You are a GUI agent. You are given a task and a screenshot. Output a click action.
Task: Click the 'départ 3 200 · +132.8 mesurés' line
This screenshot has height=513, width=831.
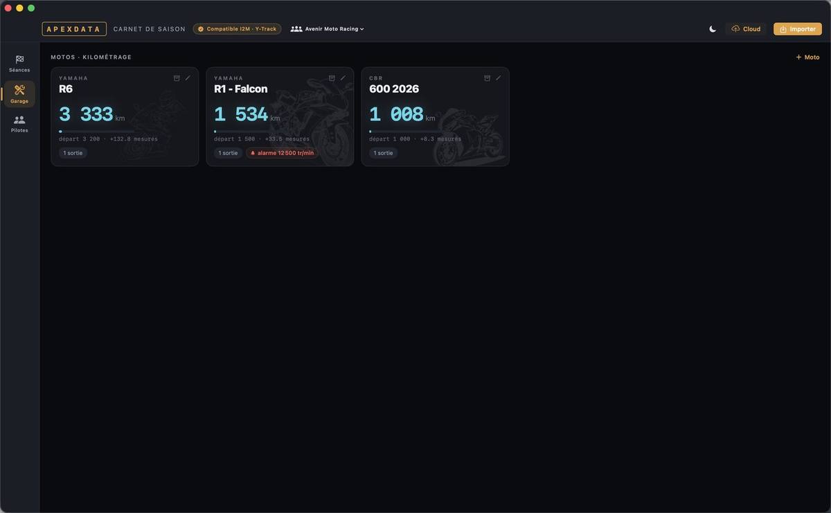108,139
